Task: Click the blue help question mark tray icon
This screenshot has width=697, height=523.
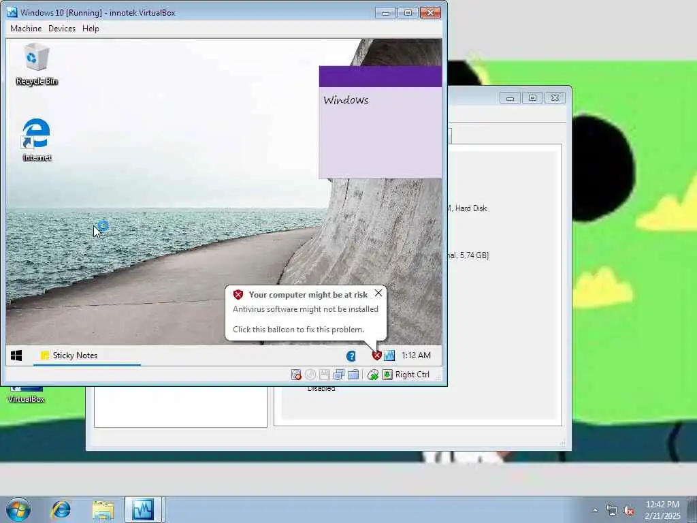Action: pyautogui.click(x=351, y=355)
